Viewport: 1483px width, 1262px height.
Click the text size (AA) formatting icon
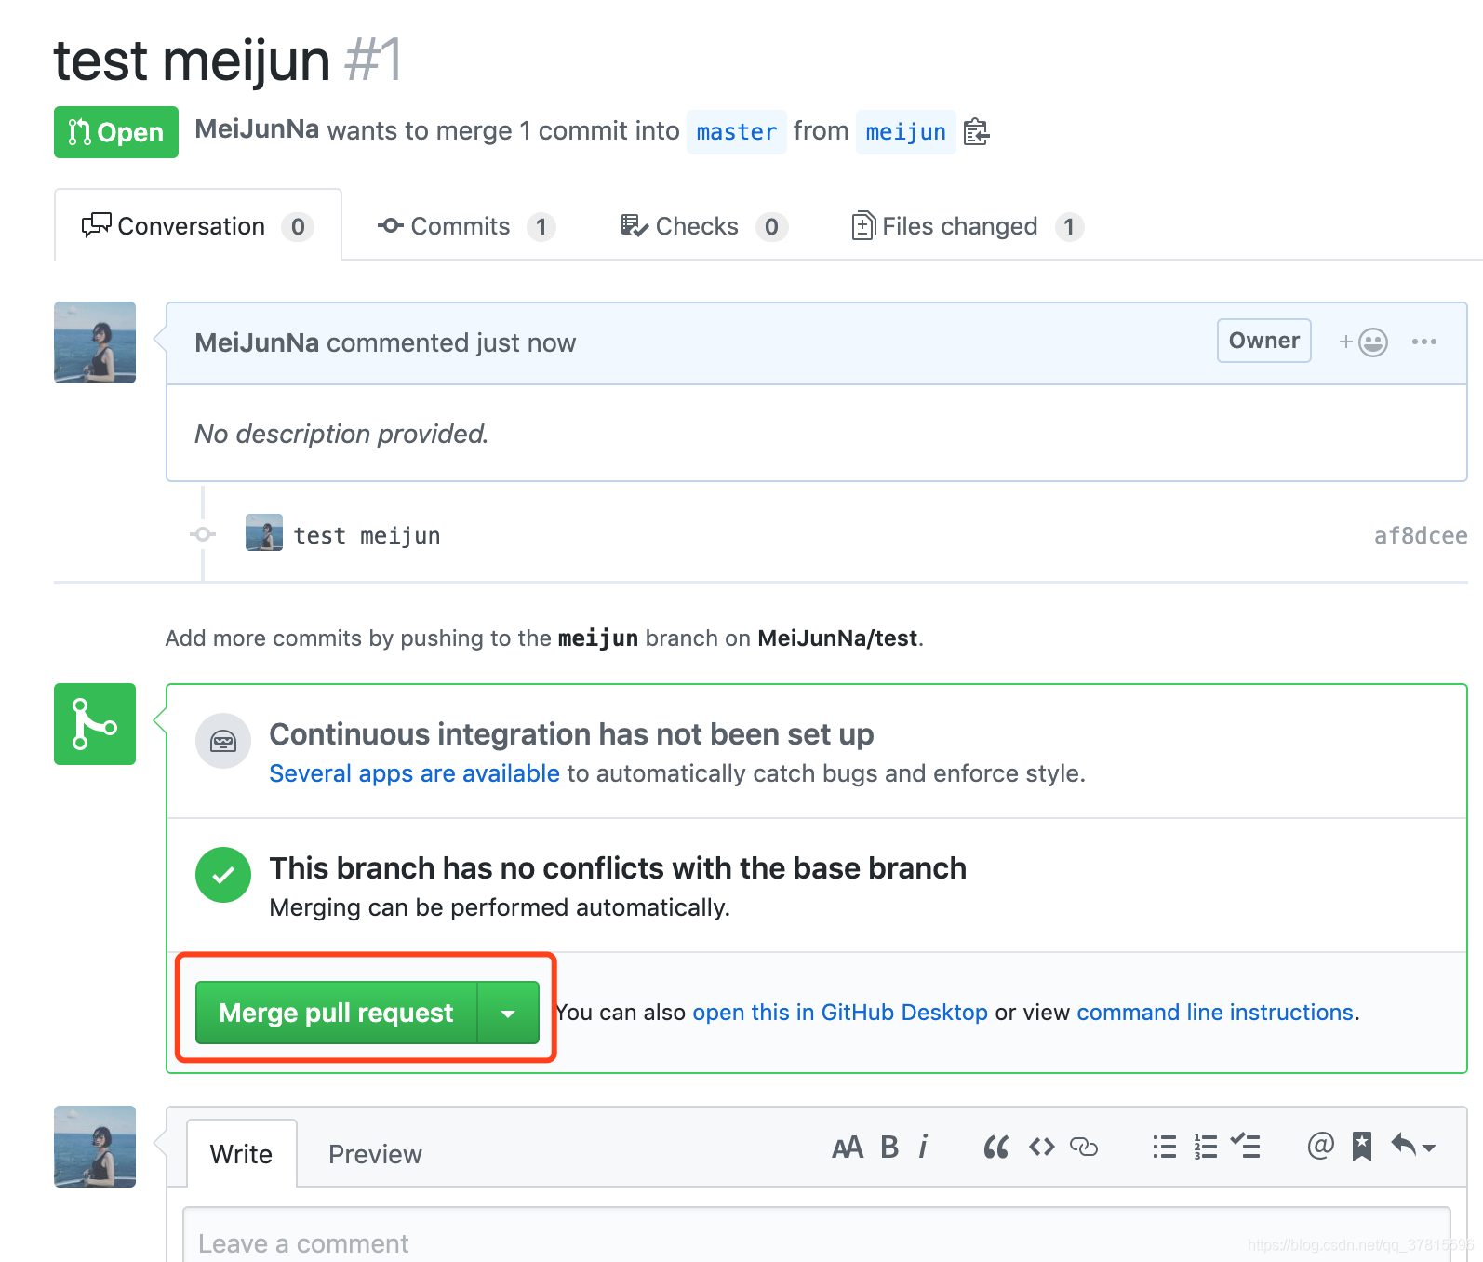[848, 1148]
